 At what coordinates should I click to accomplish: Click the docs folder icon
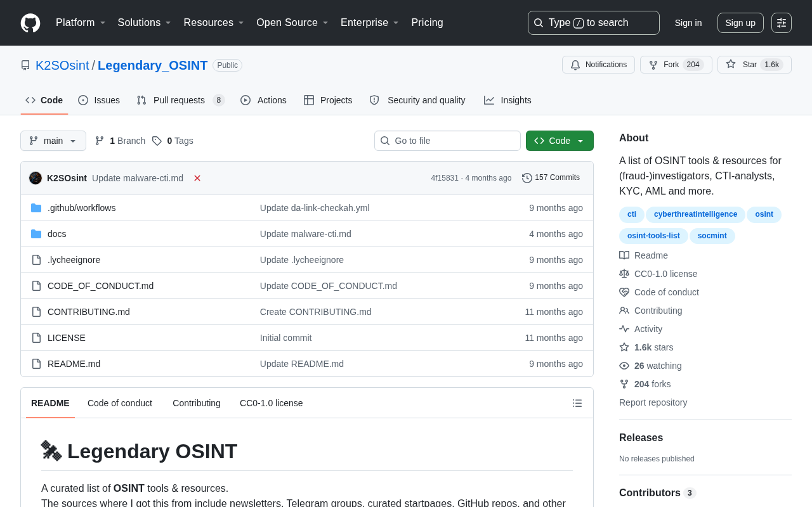[x=36, y=234]
